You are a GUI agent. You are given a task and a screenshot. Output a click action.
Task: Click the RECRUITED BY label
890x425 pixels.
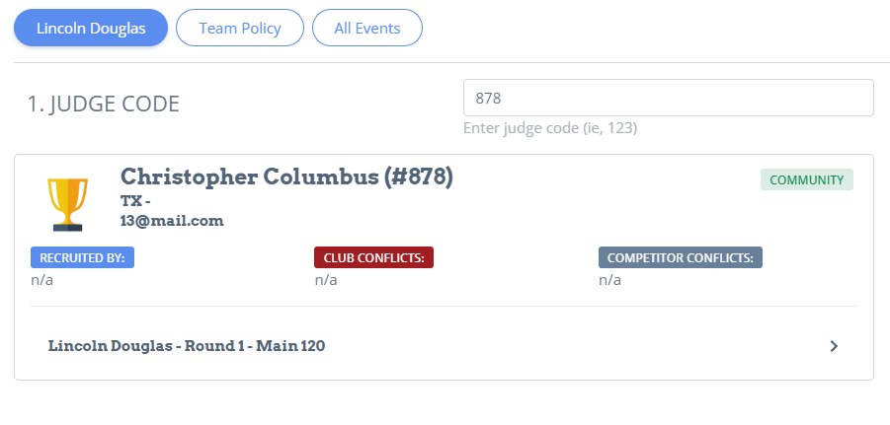click(x=82, y=257)
